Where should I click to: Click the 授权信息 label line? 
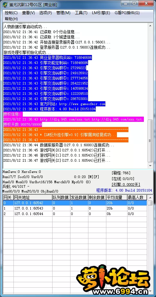pyautogui.click(x=13, y=114)
